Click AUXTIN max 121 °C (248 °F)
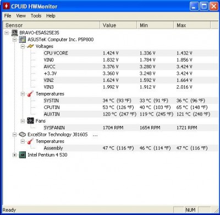 click(193, 114)
